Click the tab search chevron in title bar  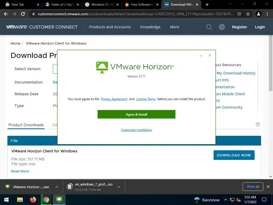point(230,4)
